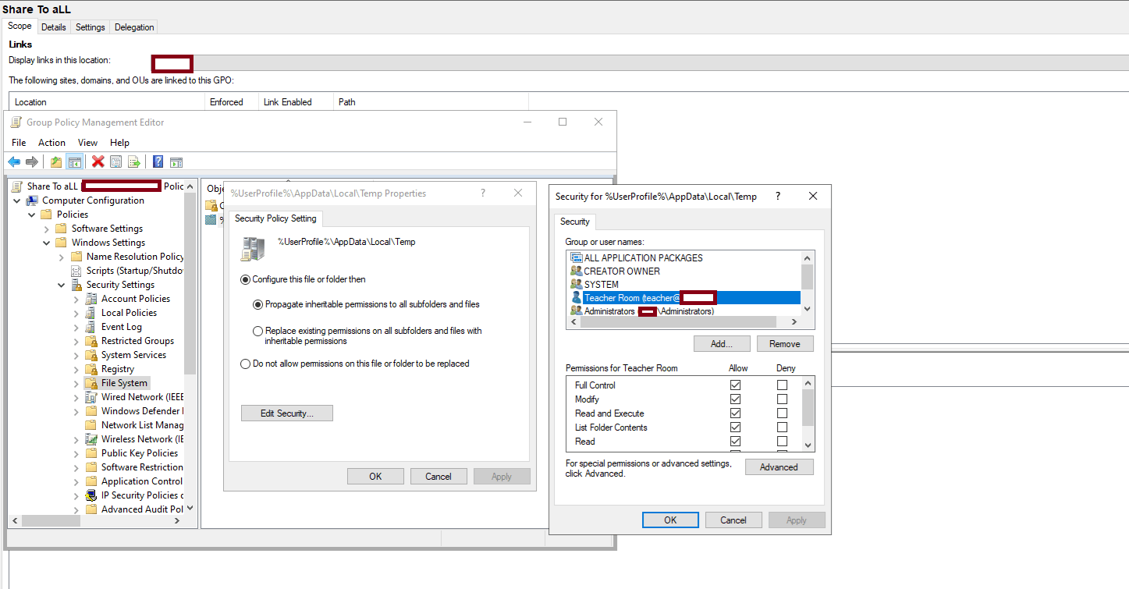Collapse the Security Settings tree node

coord(61,284)
